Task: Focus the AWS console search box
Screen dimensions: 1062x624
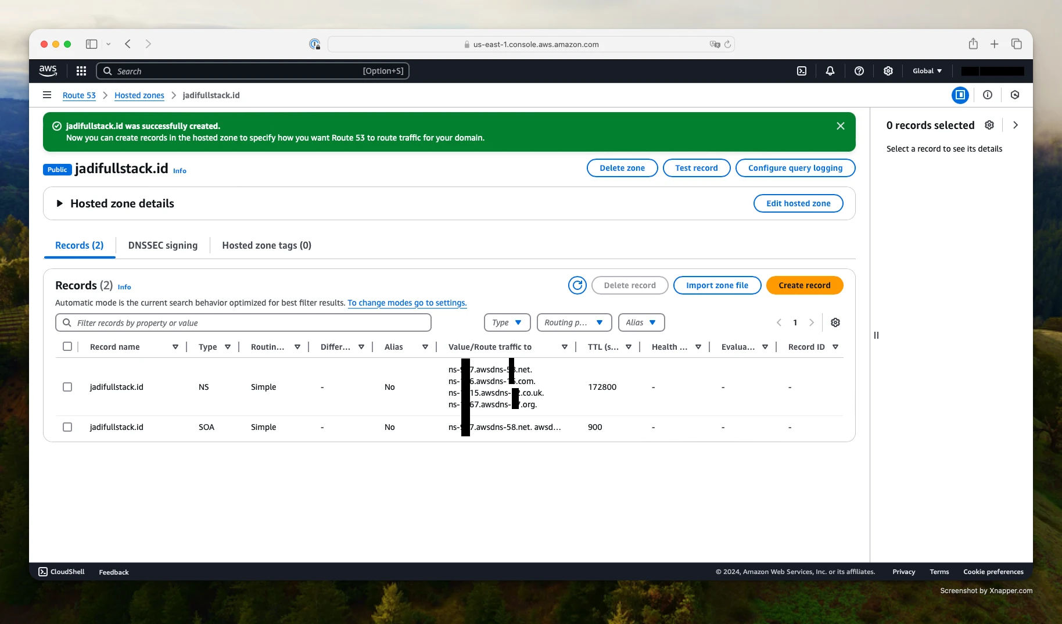Action: tap(253, 71)
